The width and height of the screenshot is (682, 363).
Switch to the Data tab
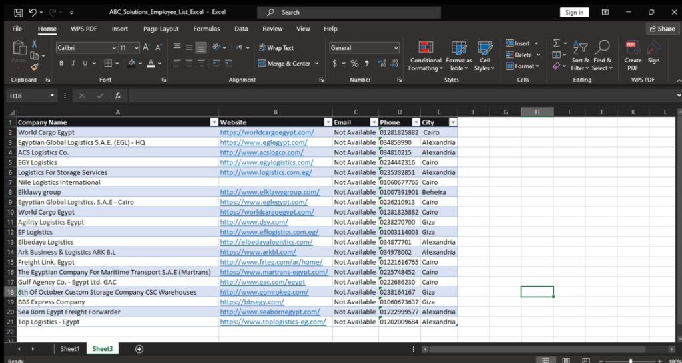[x=241, y=29]
